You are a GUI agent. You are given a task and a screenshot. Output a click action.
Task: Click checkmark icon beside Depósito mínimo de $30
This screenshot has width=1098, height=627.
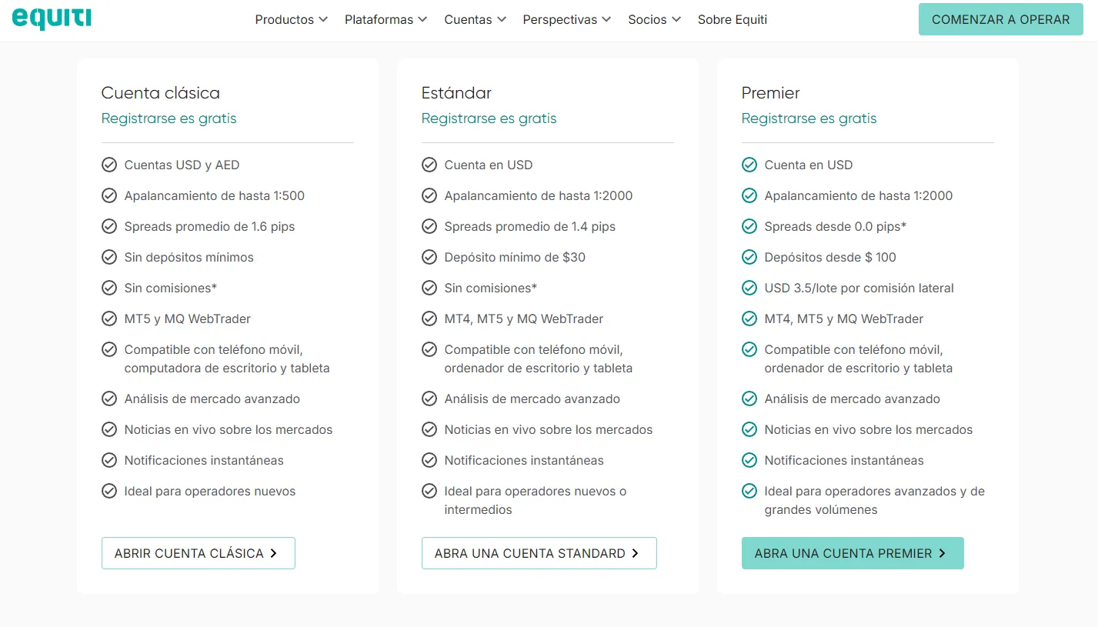click(429, 257)
